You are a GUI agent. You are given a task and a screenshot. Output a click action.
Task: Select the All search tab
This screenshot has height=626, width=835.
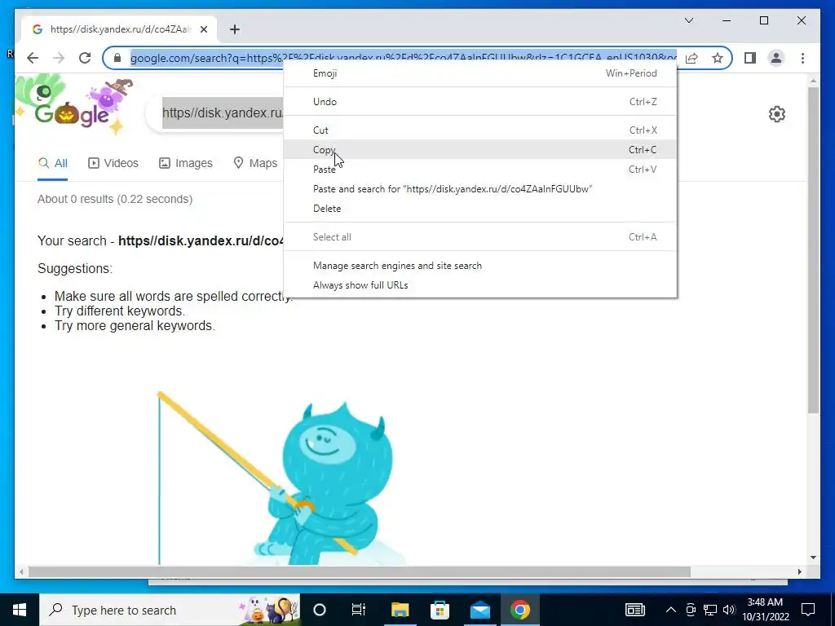(x=53, y=163)
